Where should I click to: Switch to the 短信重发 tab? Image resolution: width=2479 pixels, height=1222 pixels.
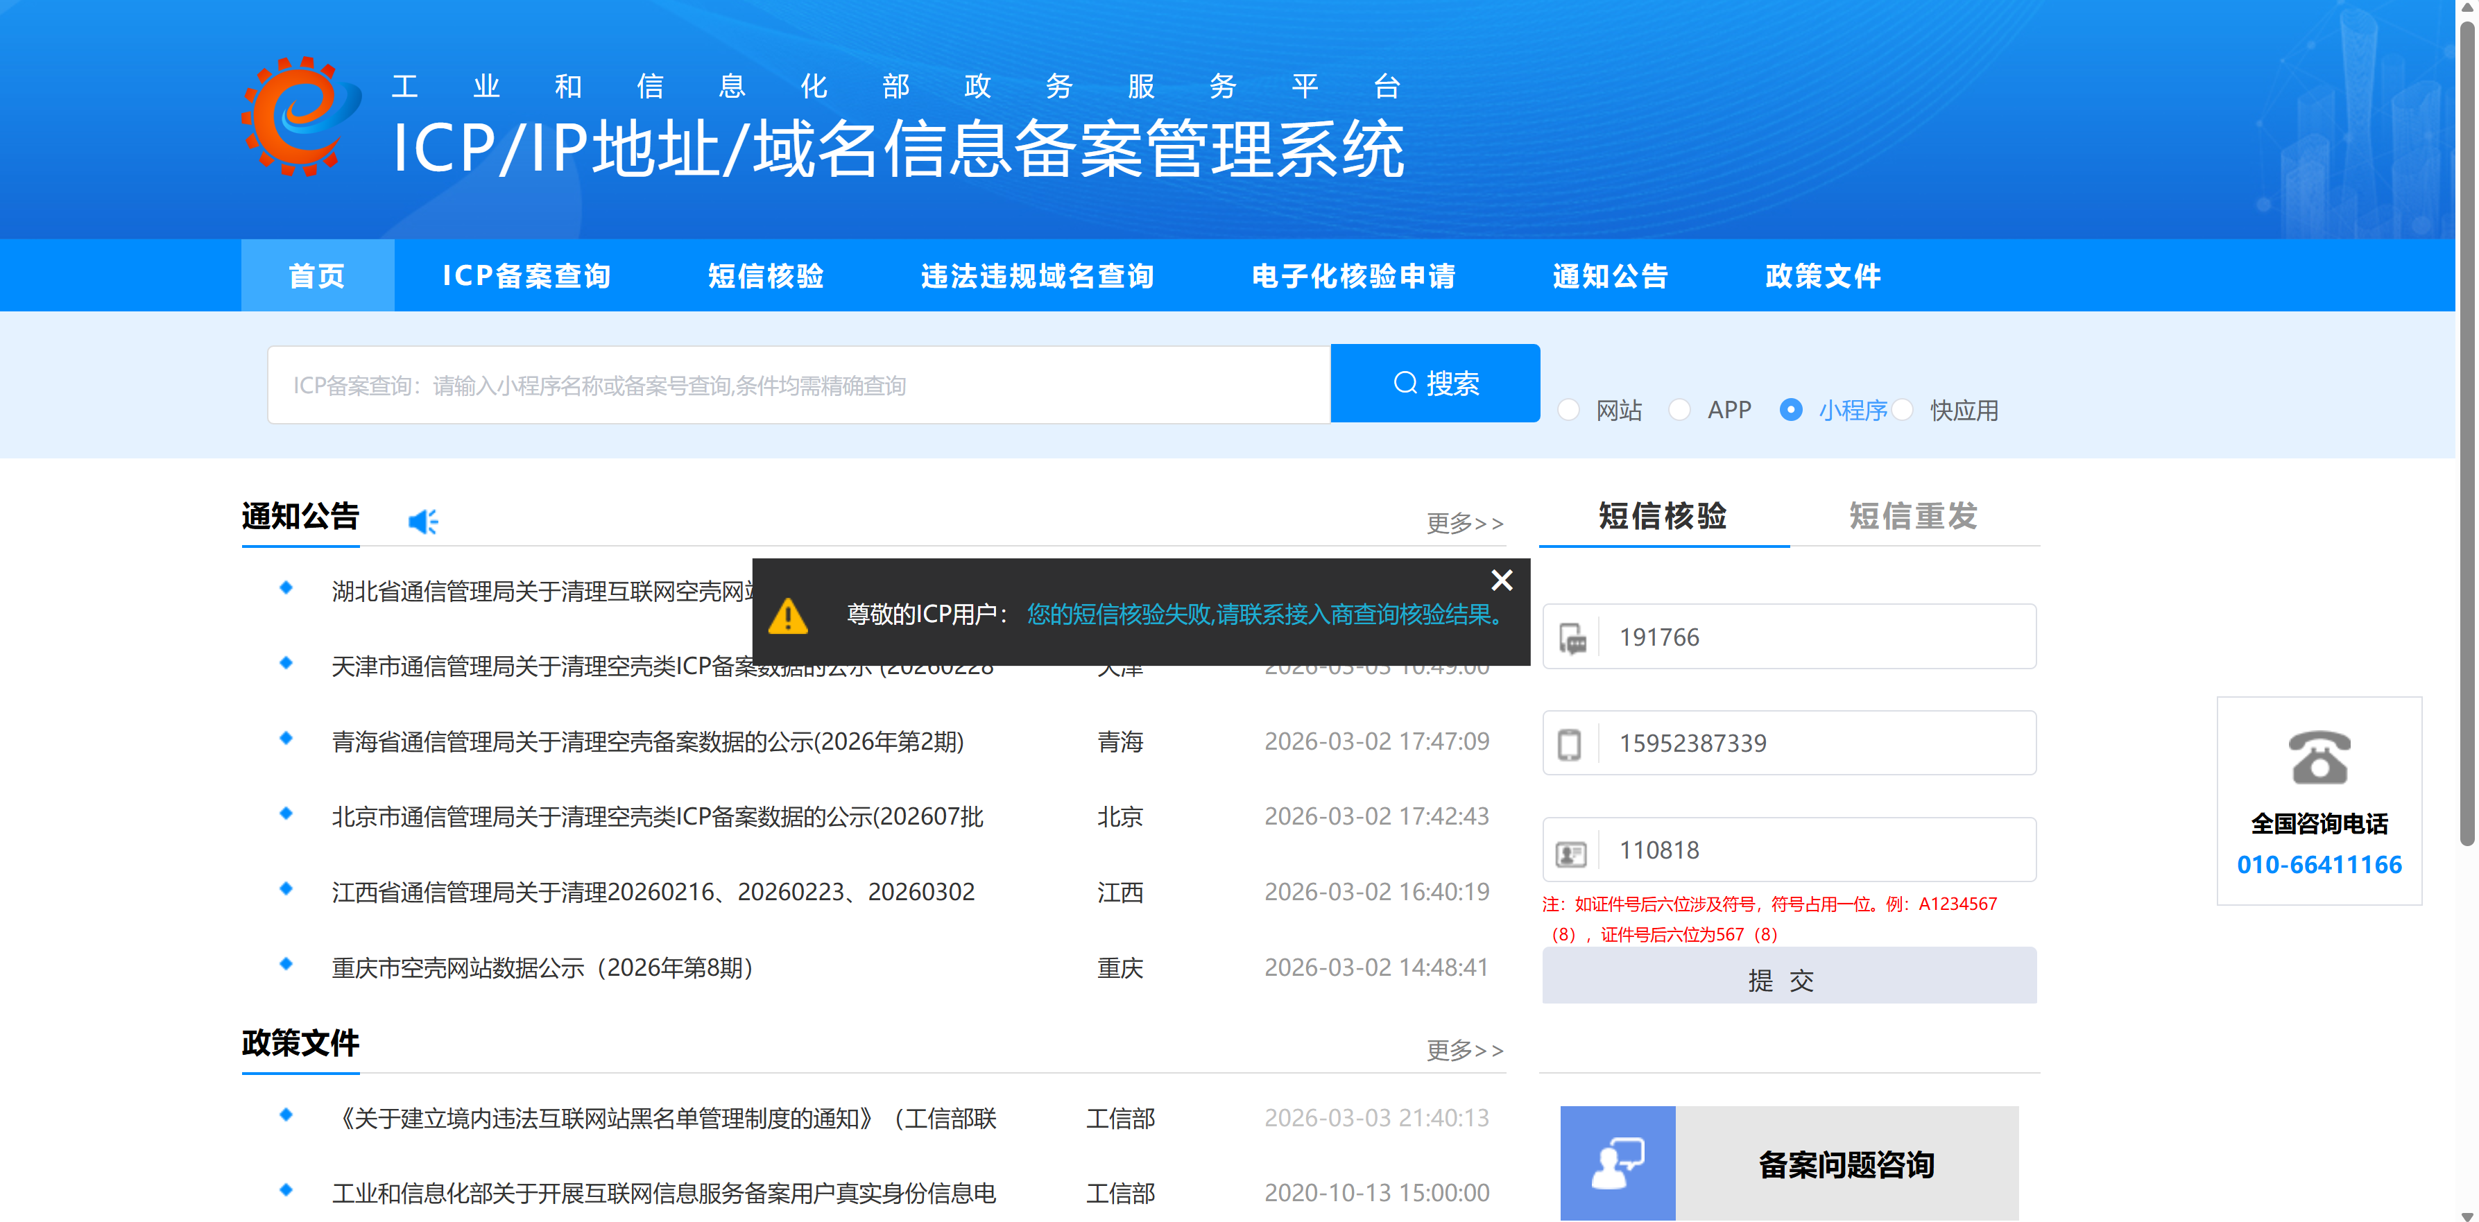coord(1912,517)
